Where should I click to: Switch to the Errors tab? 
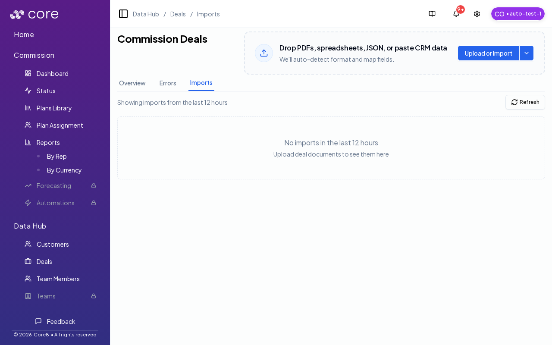pyautogui.click(x=168, y=83)
